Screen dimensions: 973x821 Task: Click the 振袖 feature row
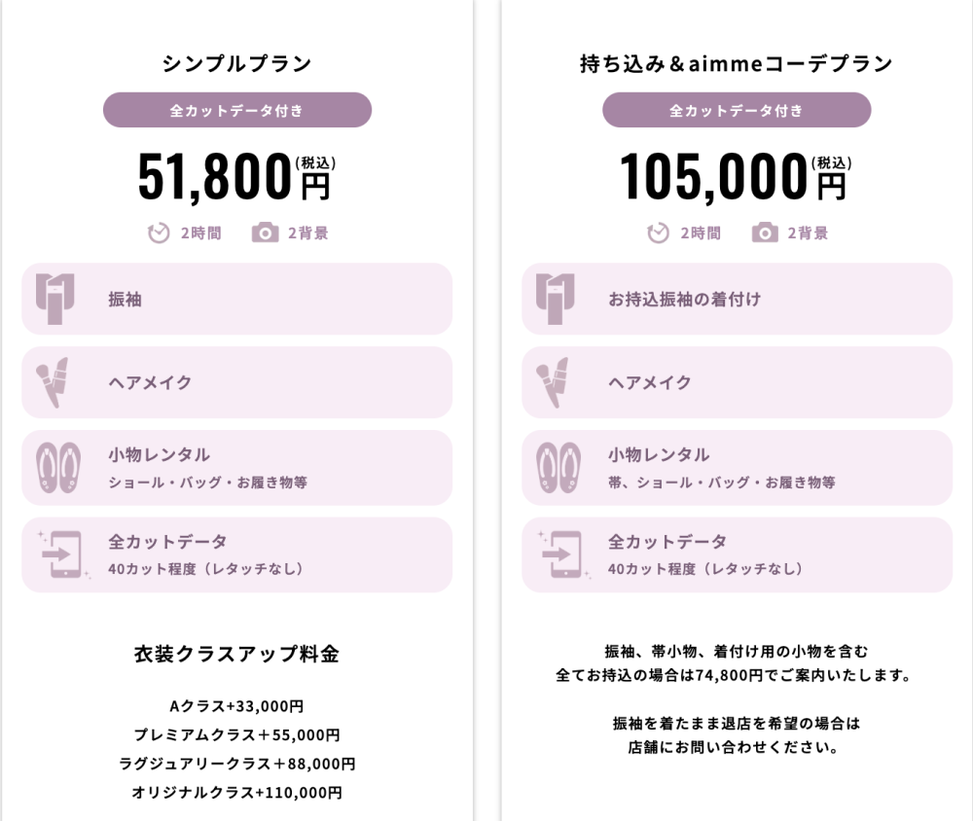click(x=237, y=299)
